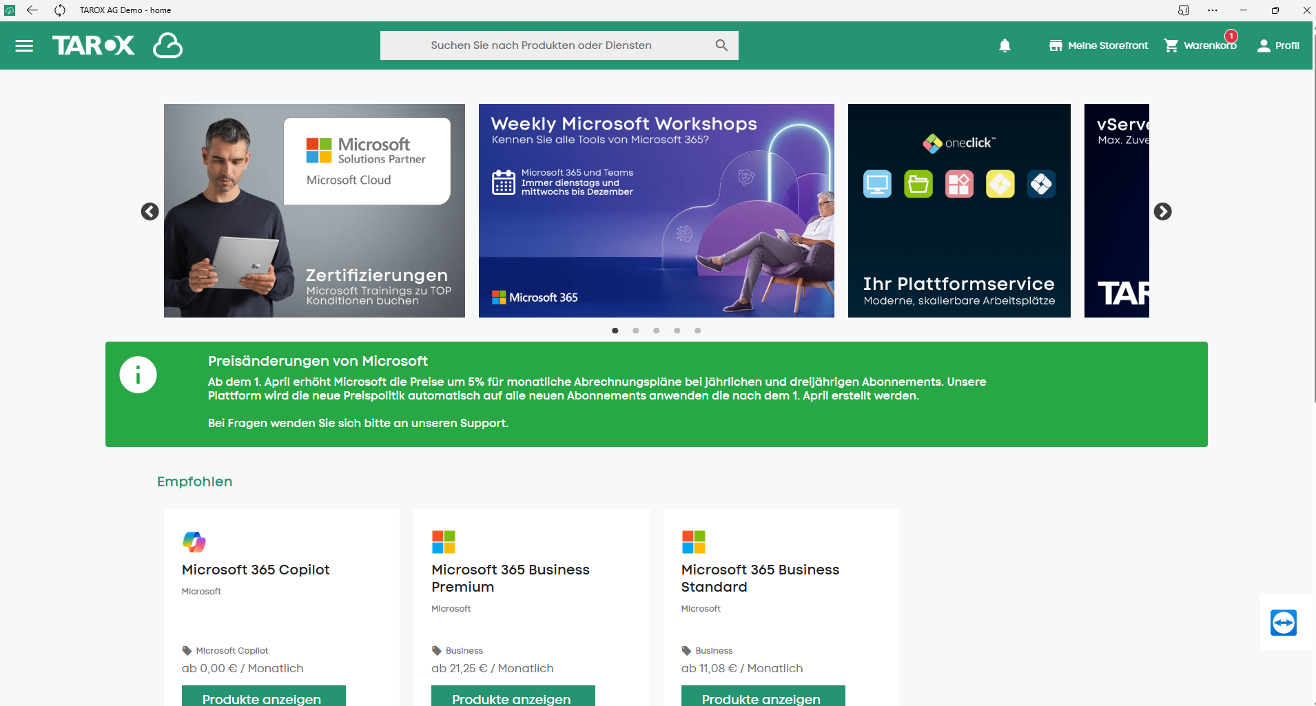This screenshot has height=706, width=1316.
Task: Open Weekly Microsoft Workshops banner
Action: tap(656, 211)
